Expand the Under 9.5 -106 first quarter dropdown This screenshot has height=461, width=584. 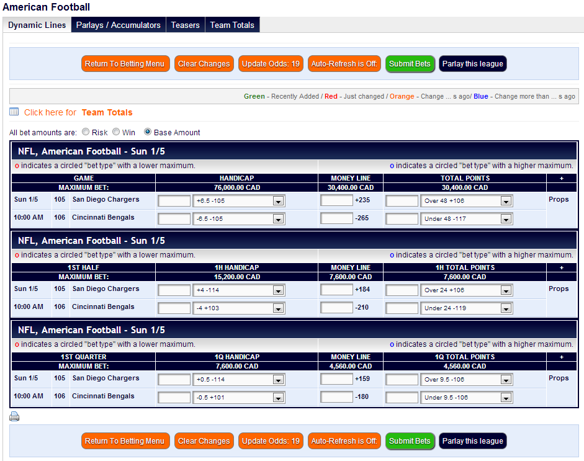[x=506, y=398]
